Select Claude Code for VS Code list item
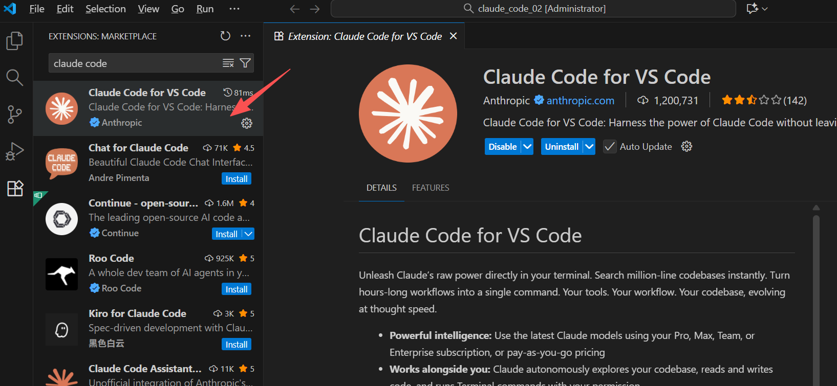This screenshot has height=386, width=837. 148,108
